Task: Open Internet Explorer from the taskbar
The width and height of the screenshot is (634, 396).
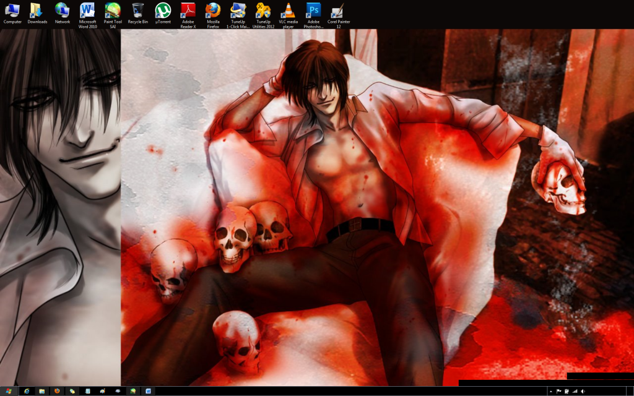Action: click(27, 391)
